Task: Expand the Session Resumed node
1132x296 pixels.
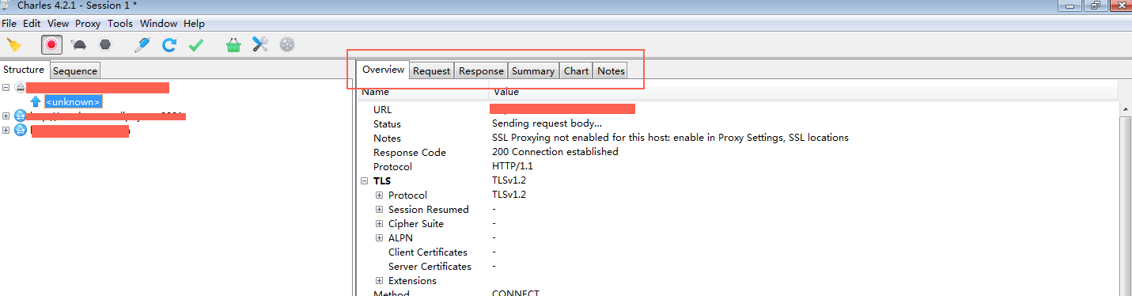Action: pos(380,210)
